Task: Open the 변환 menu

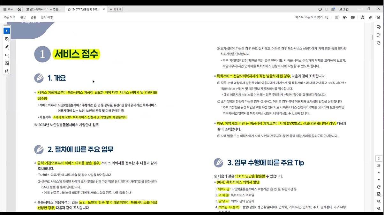Action: click(33, 17)
